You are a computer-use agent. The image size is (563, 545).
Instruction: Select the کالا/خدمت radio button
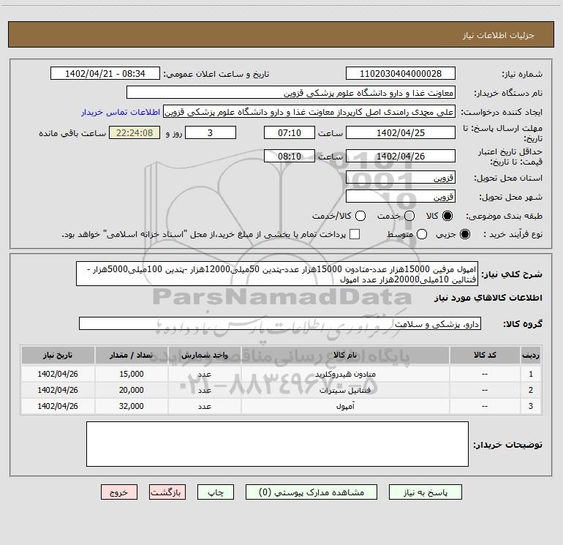360,216
